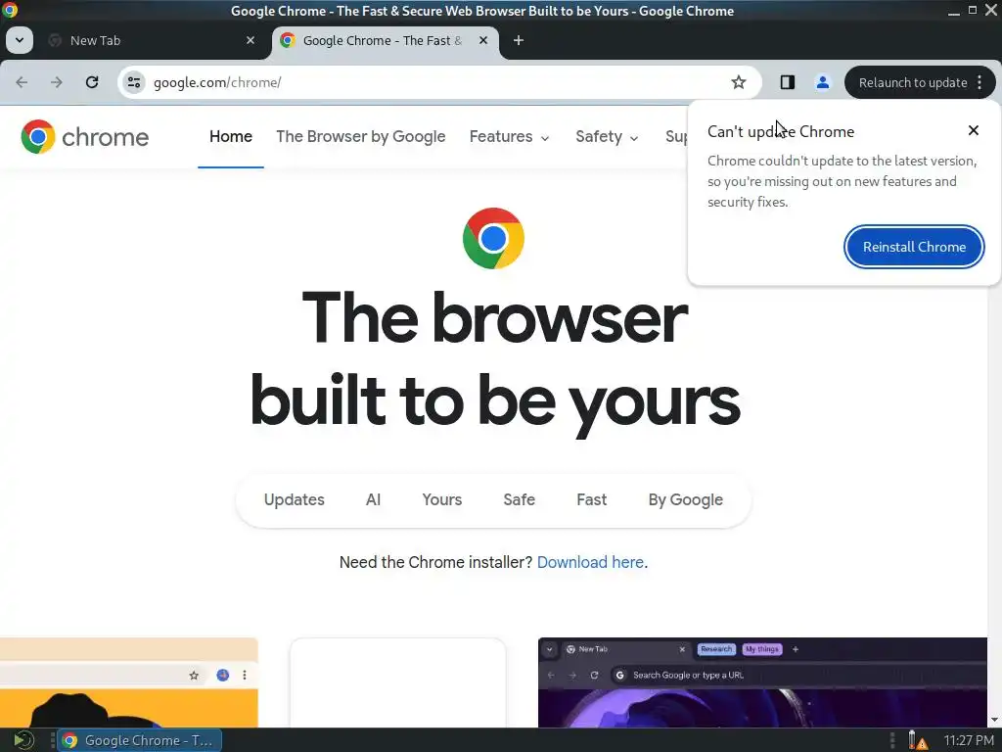Click the chrome logo in site header
This screenshot has width=1002, height=752.
pos(84,137)
